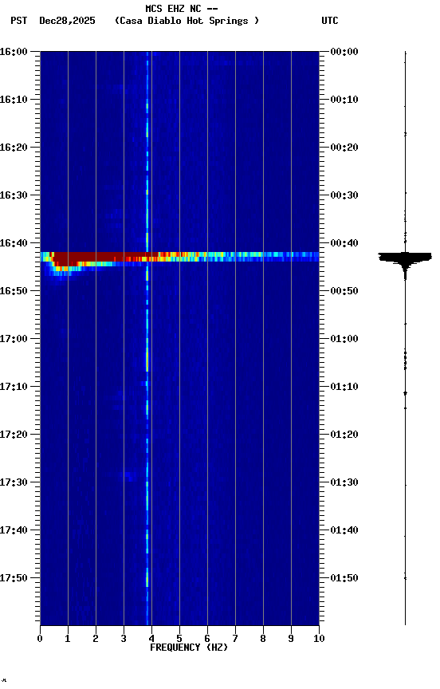Click the 01:00 UTC time label
Image resolution: width=440 pixels, height=689 pixels.
tap(344, 339)
